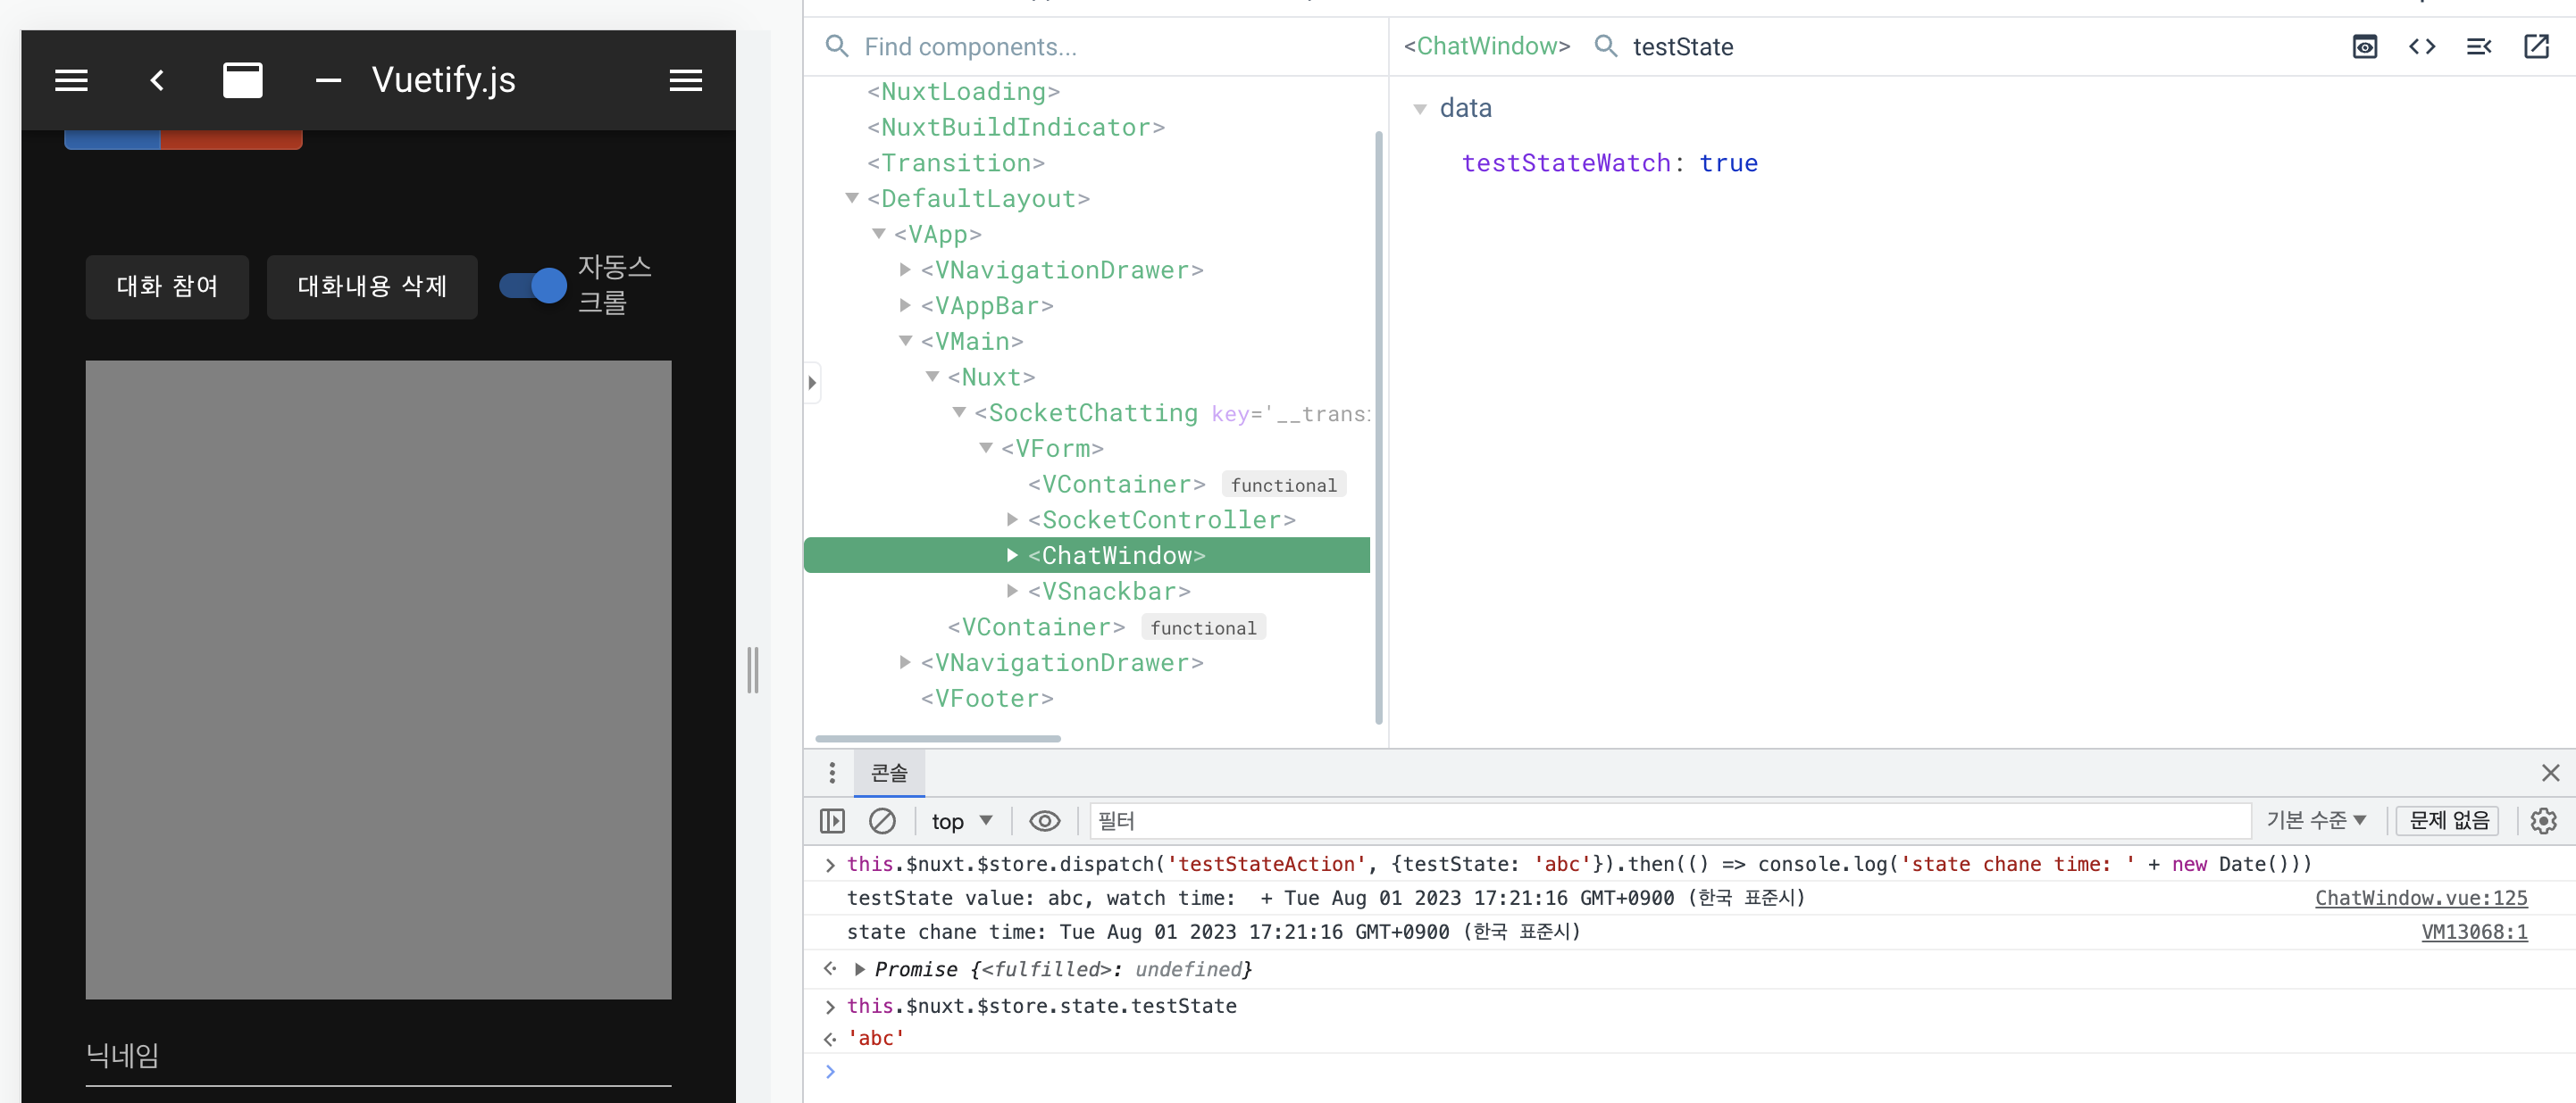Click the web asset window icon
Viewport: 2576px width, 1103px height.
click(x=242, y=80)
